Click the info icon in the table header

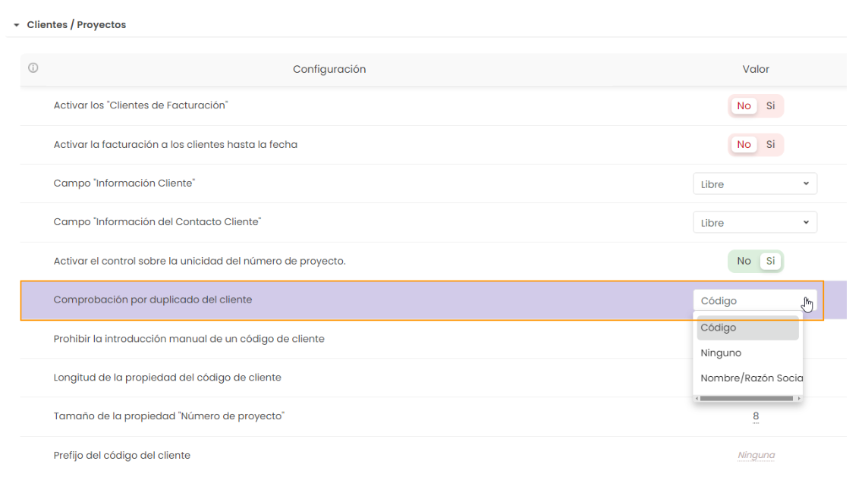click(33, 68)
